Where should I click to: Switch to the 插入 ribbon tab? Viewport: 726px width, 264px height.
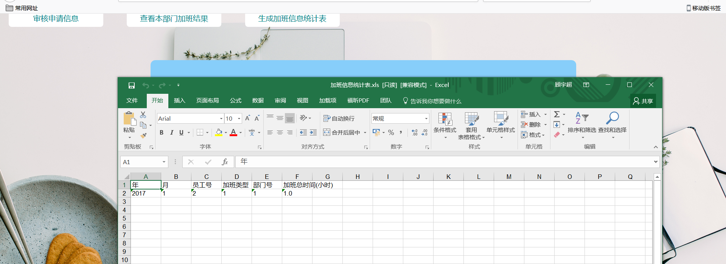pos(179,101)
